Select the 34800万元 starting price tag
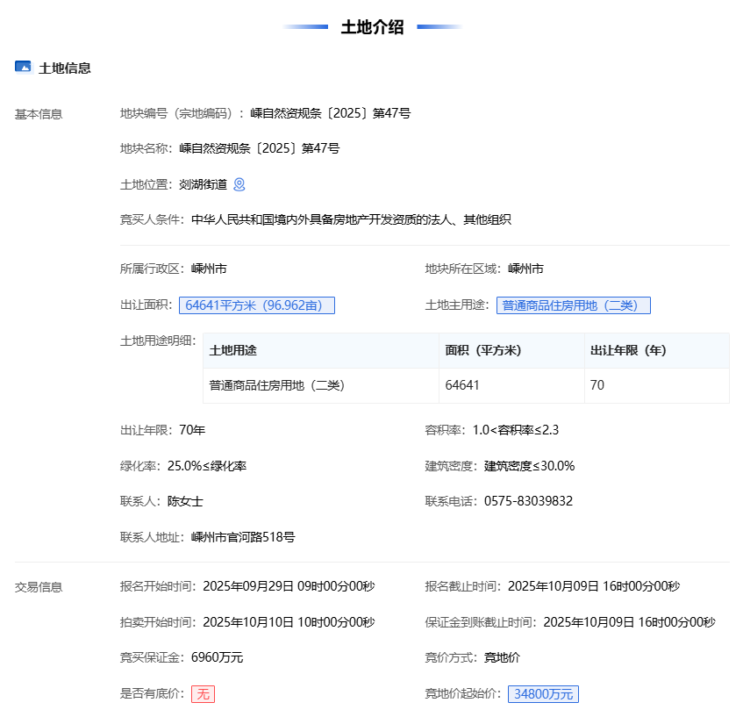 tap(543, 694)
